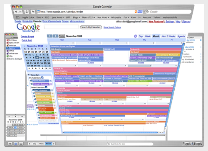Select the Month view tab
This screenshot has height=151, width=208.
156,36
